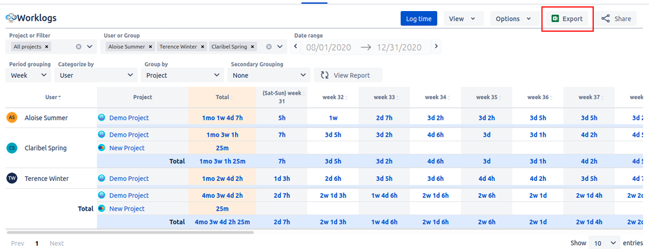Click Aloise Summer total 1mo 1w 4d 7h
Viewport: 649px width, 249px height.
click(222, 117)
